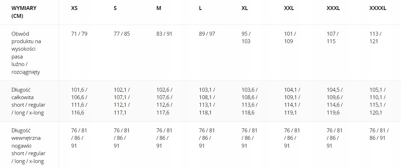Viewport: 401px width, 168px height.
Task: Select the XXL size column header
Action: click(289, 8)
